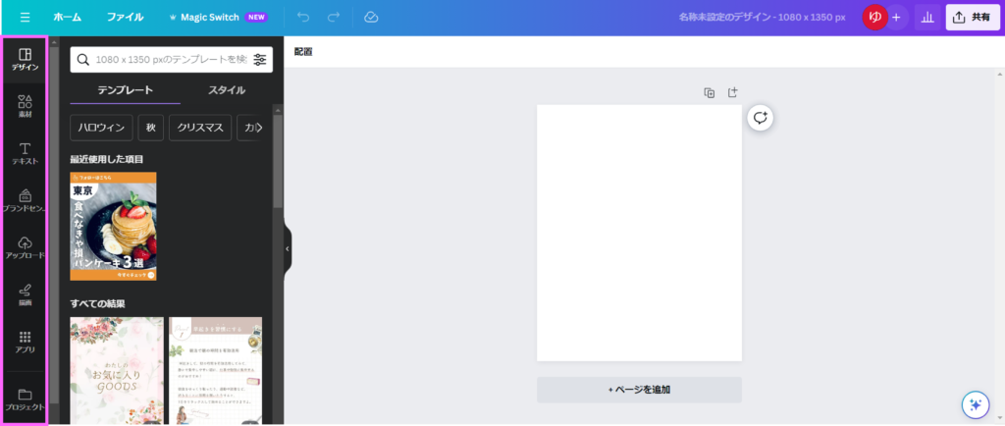Select the recently used pancake template thumbnail
The width and height of the screenshot is (1005, 426).
point(113,227)
